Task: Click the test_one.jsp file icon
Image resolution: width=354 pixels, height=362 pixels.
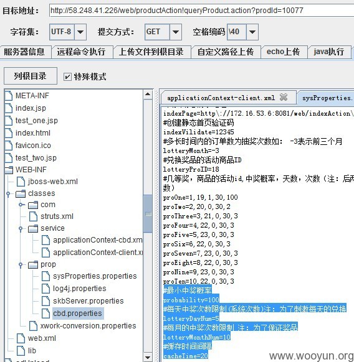Action: pyautogui.click(x=9, y=120)
